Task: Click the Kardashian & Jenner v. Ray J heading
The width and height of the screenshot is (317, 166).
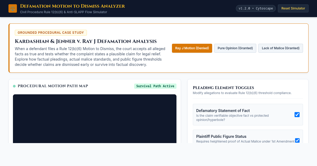Action: pos(86,41)
